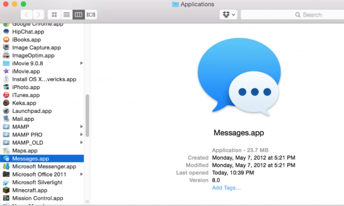Image resolution: width=344 pixels, height=206 pixels.
Task: Click the Messages.app title in preview
Action: 239,133
